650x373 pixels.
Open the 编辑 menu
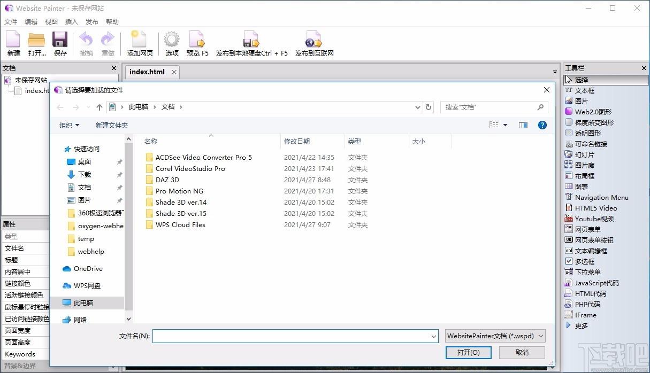click(31, 22)
